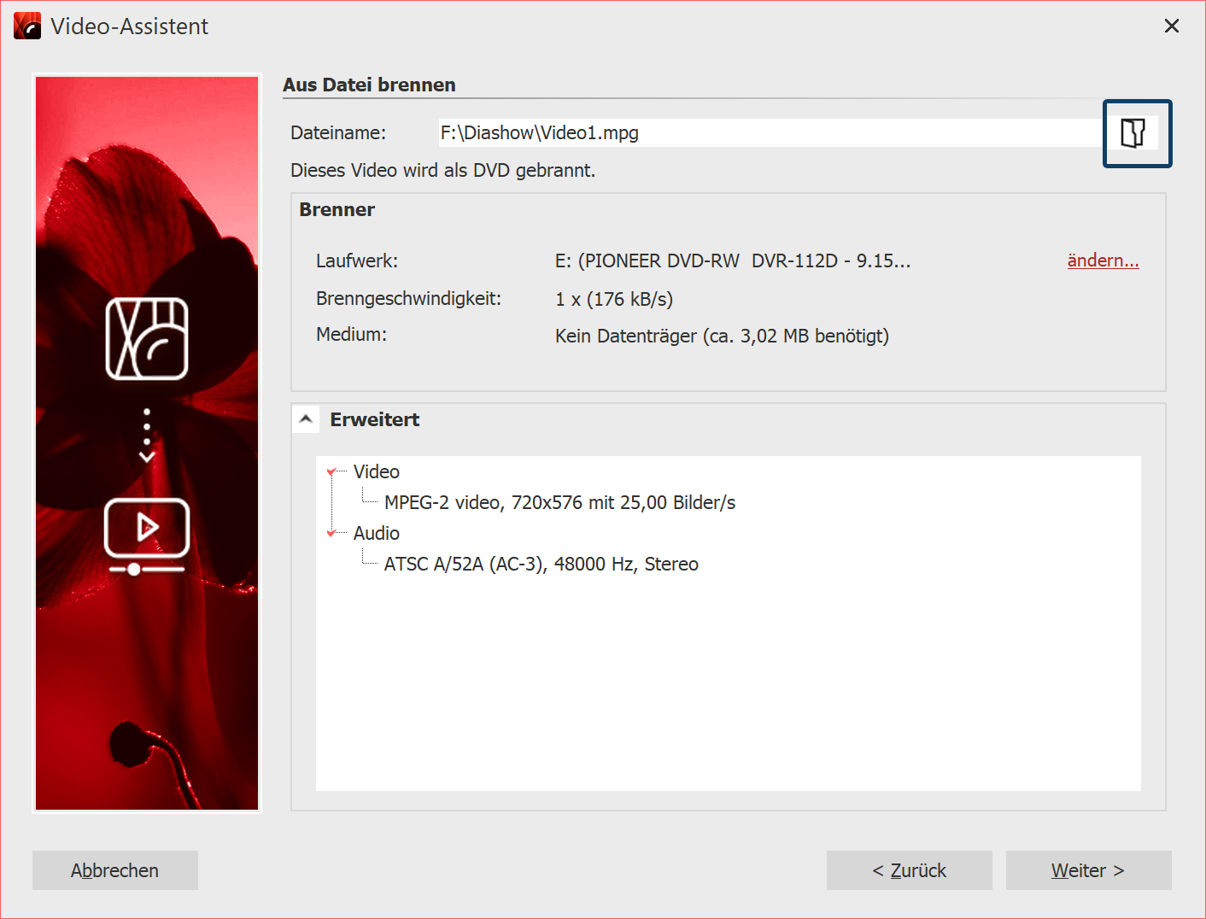
Task: Select the ATSC A/52A (AC-3) row
Action: [542, 564]
